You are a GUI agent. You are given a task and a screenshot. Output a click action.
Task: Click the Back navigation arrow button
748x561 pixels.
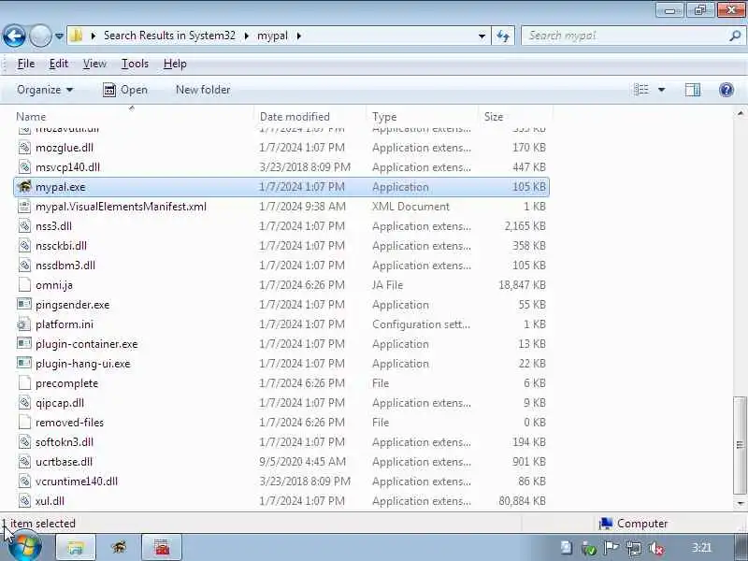[x=14, y=36]
